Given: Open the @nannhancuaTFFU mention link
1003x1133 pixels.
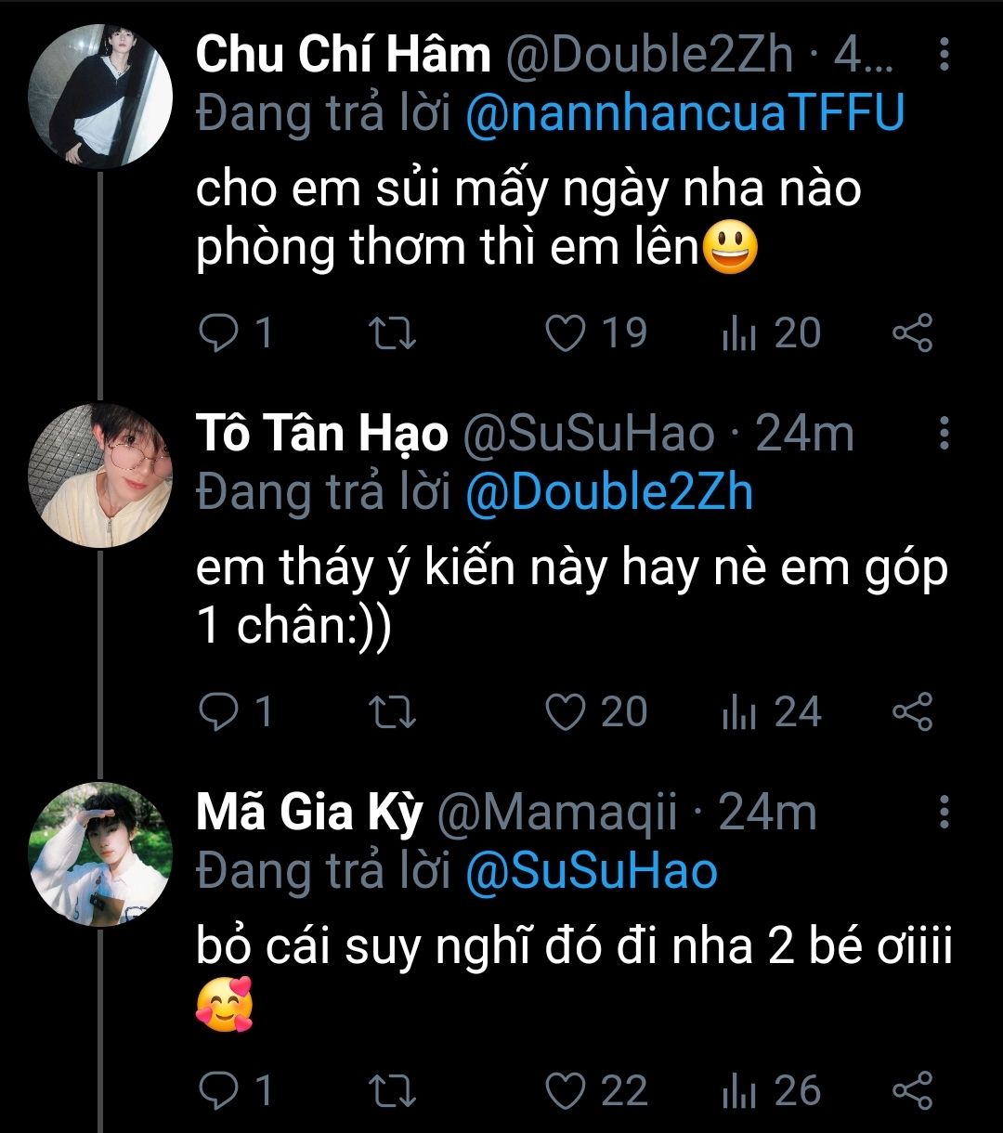Looking at the screenshot, I should (x=684, y=113).
